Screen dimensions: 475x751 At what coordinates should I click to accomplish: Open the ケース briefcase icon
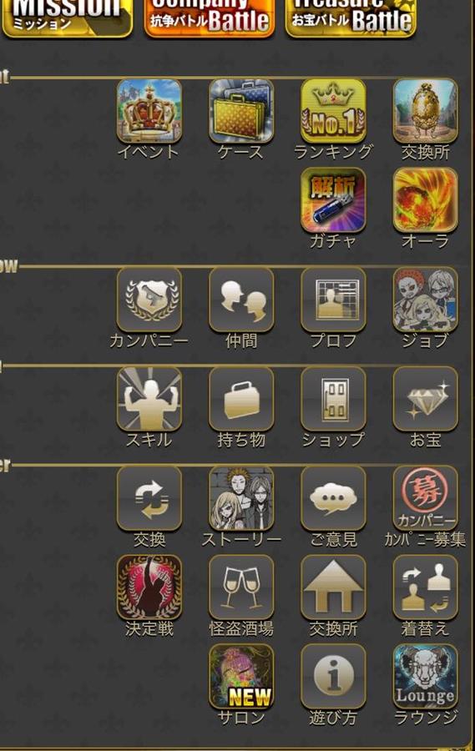(241, 111)
